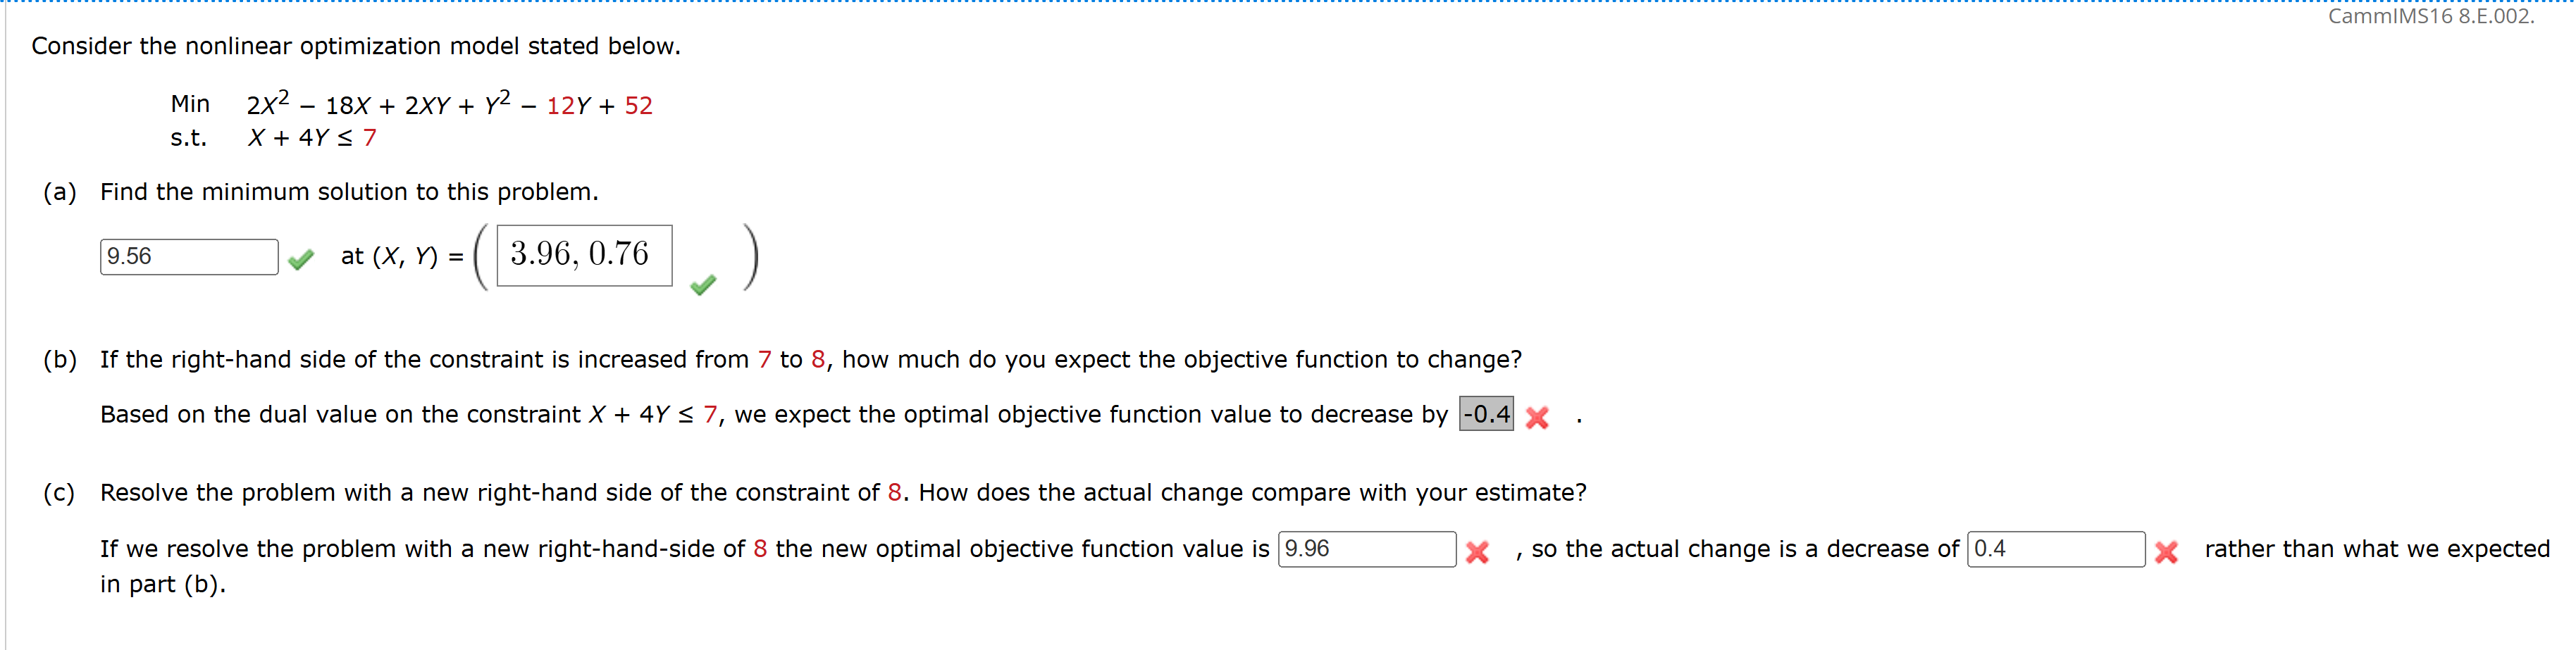Image resolution: width=2576 pixels, height=650 pixels.
Task: Open the answer box containing 9.96
Action: pos(1367,549)
